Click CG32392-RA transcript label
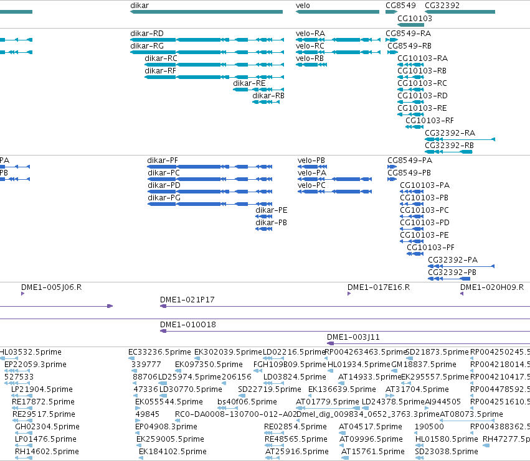Screen dimensions: 530x461 (450, 133)
